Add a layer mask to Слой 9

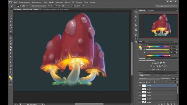162,104
